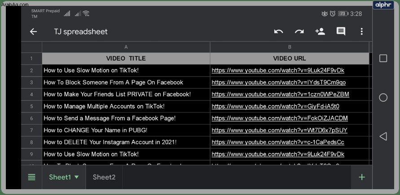Select row 7 header

click(x=31, y=130)
